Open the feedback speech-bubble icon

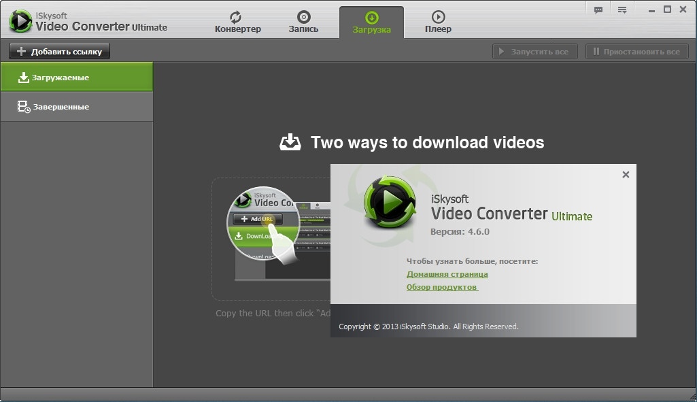click(598, 10)
